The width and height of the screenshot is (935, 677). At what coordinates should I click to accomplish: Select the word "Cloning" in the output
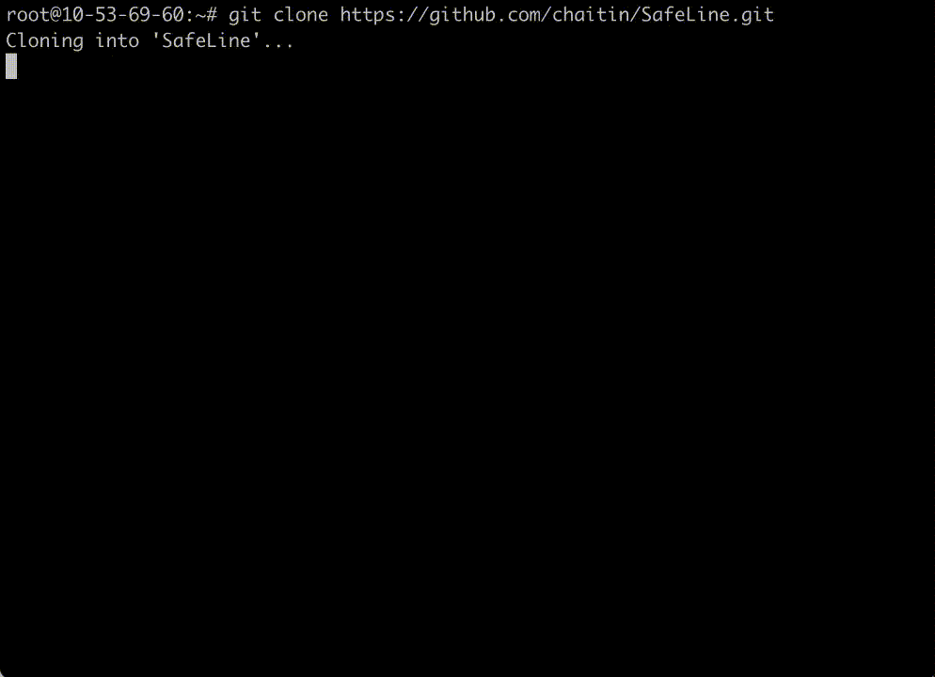[x=45, y=41]
